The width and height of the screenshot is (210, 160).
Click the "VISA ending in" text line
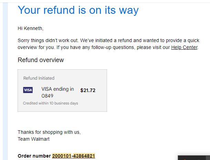(x=57, y=89)
